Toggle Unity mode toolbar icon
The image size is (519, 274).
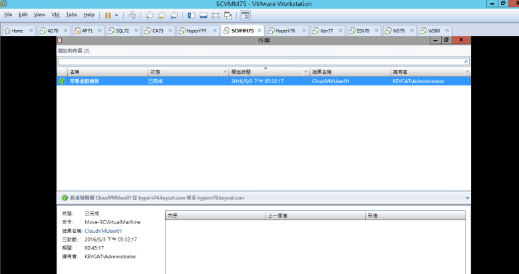(228, 15)
